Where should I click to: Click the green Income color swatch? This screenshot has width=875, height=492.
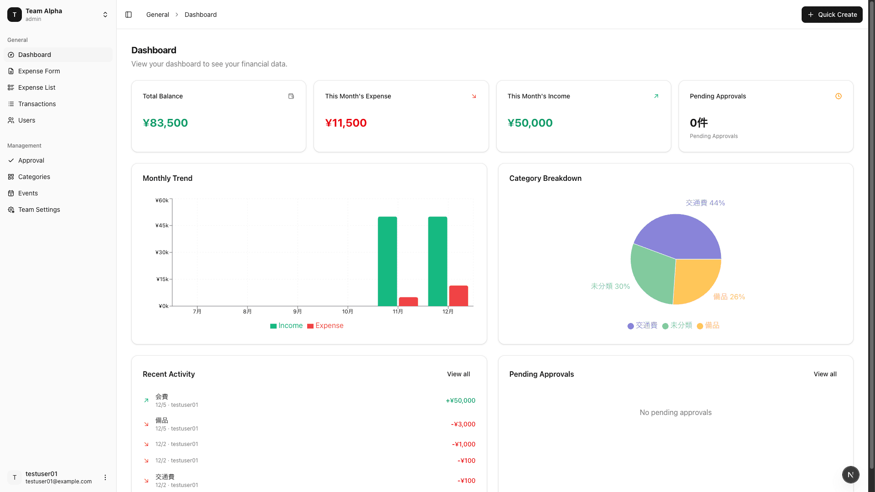coord(273,325)
